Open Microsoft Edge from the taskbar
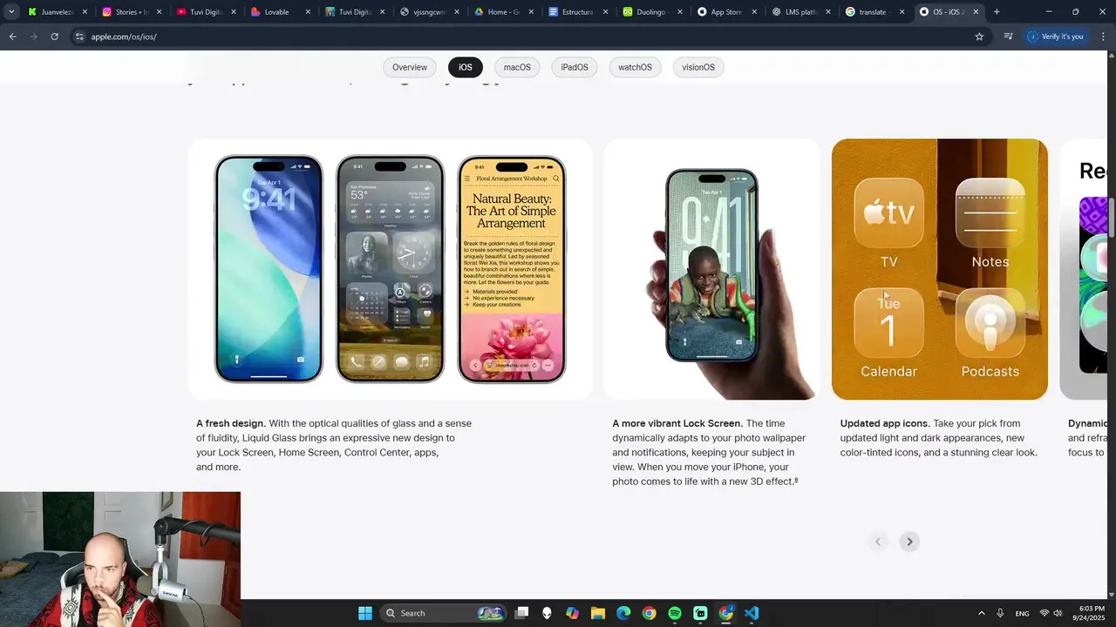Screen dimensions: 1116x627 click(623, 613)
